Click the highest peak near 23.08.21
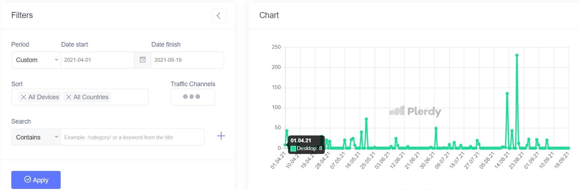This screenshot has height=190, width=580. (x=517, y=55)
